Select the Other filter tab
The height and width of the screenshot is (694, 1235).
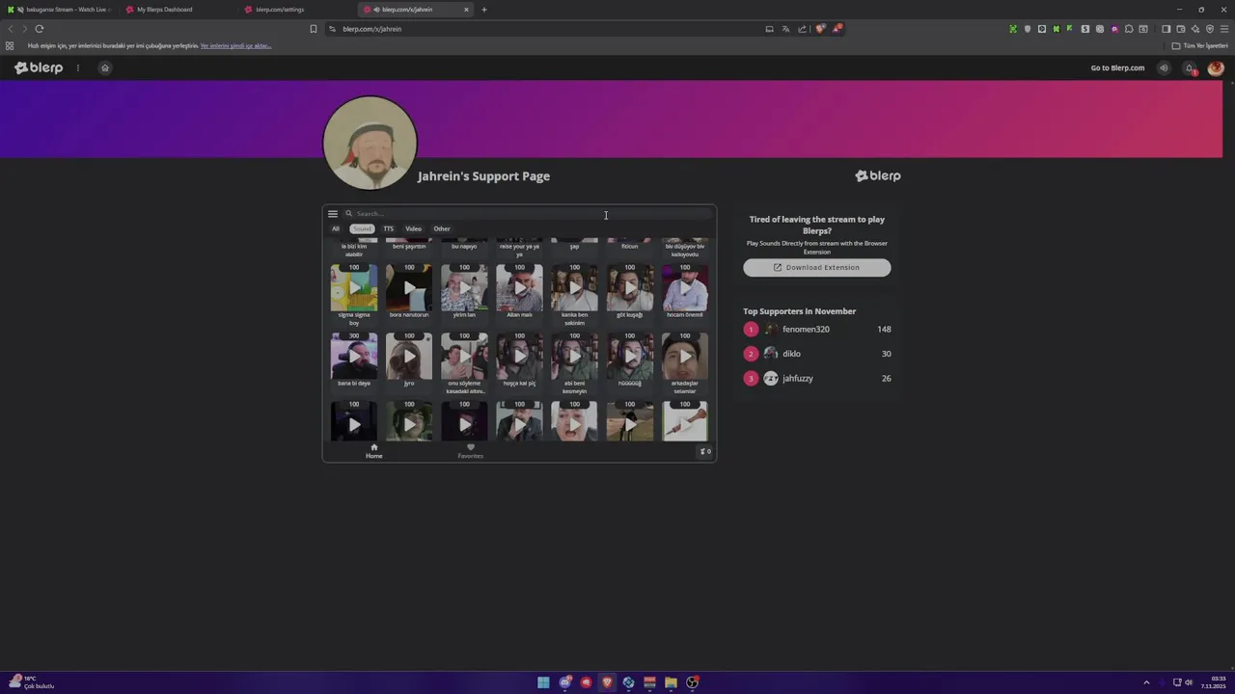coord(442,229)
